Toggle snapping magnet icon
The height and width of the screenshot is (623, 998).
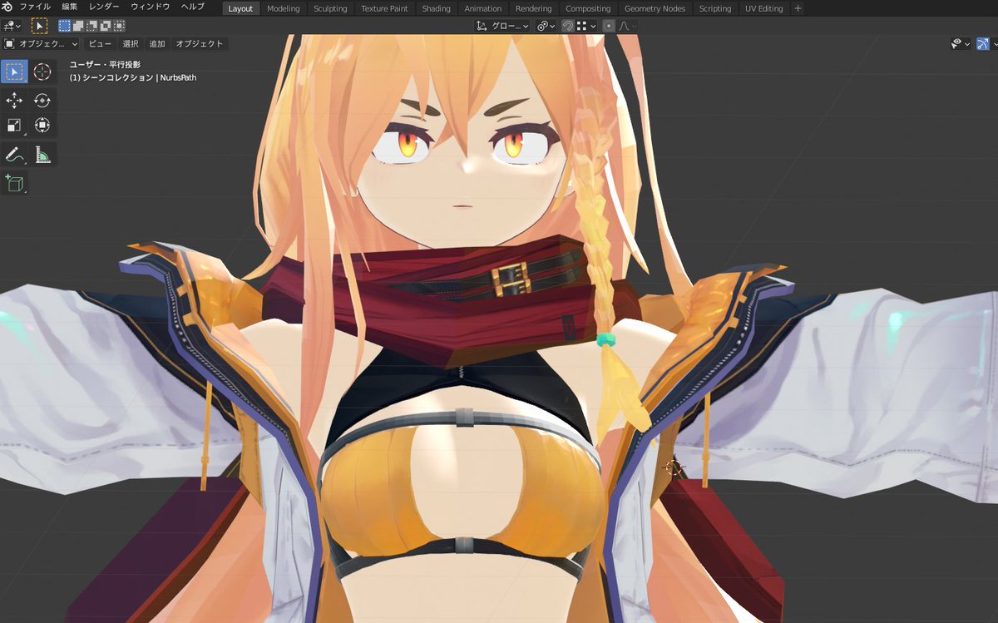[x=567, y=26]
